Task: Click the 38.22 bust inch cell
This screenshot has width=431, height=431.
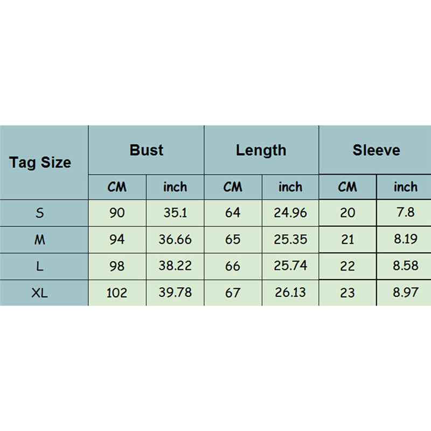Action: pos(175,266)
